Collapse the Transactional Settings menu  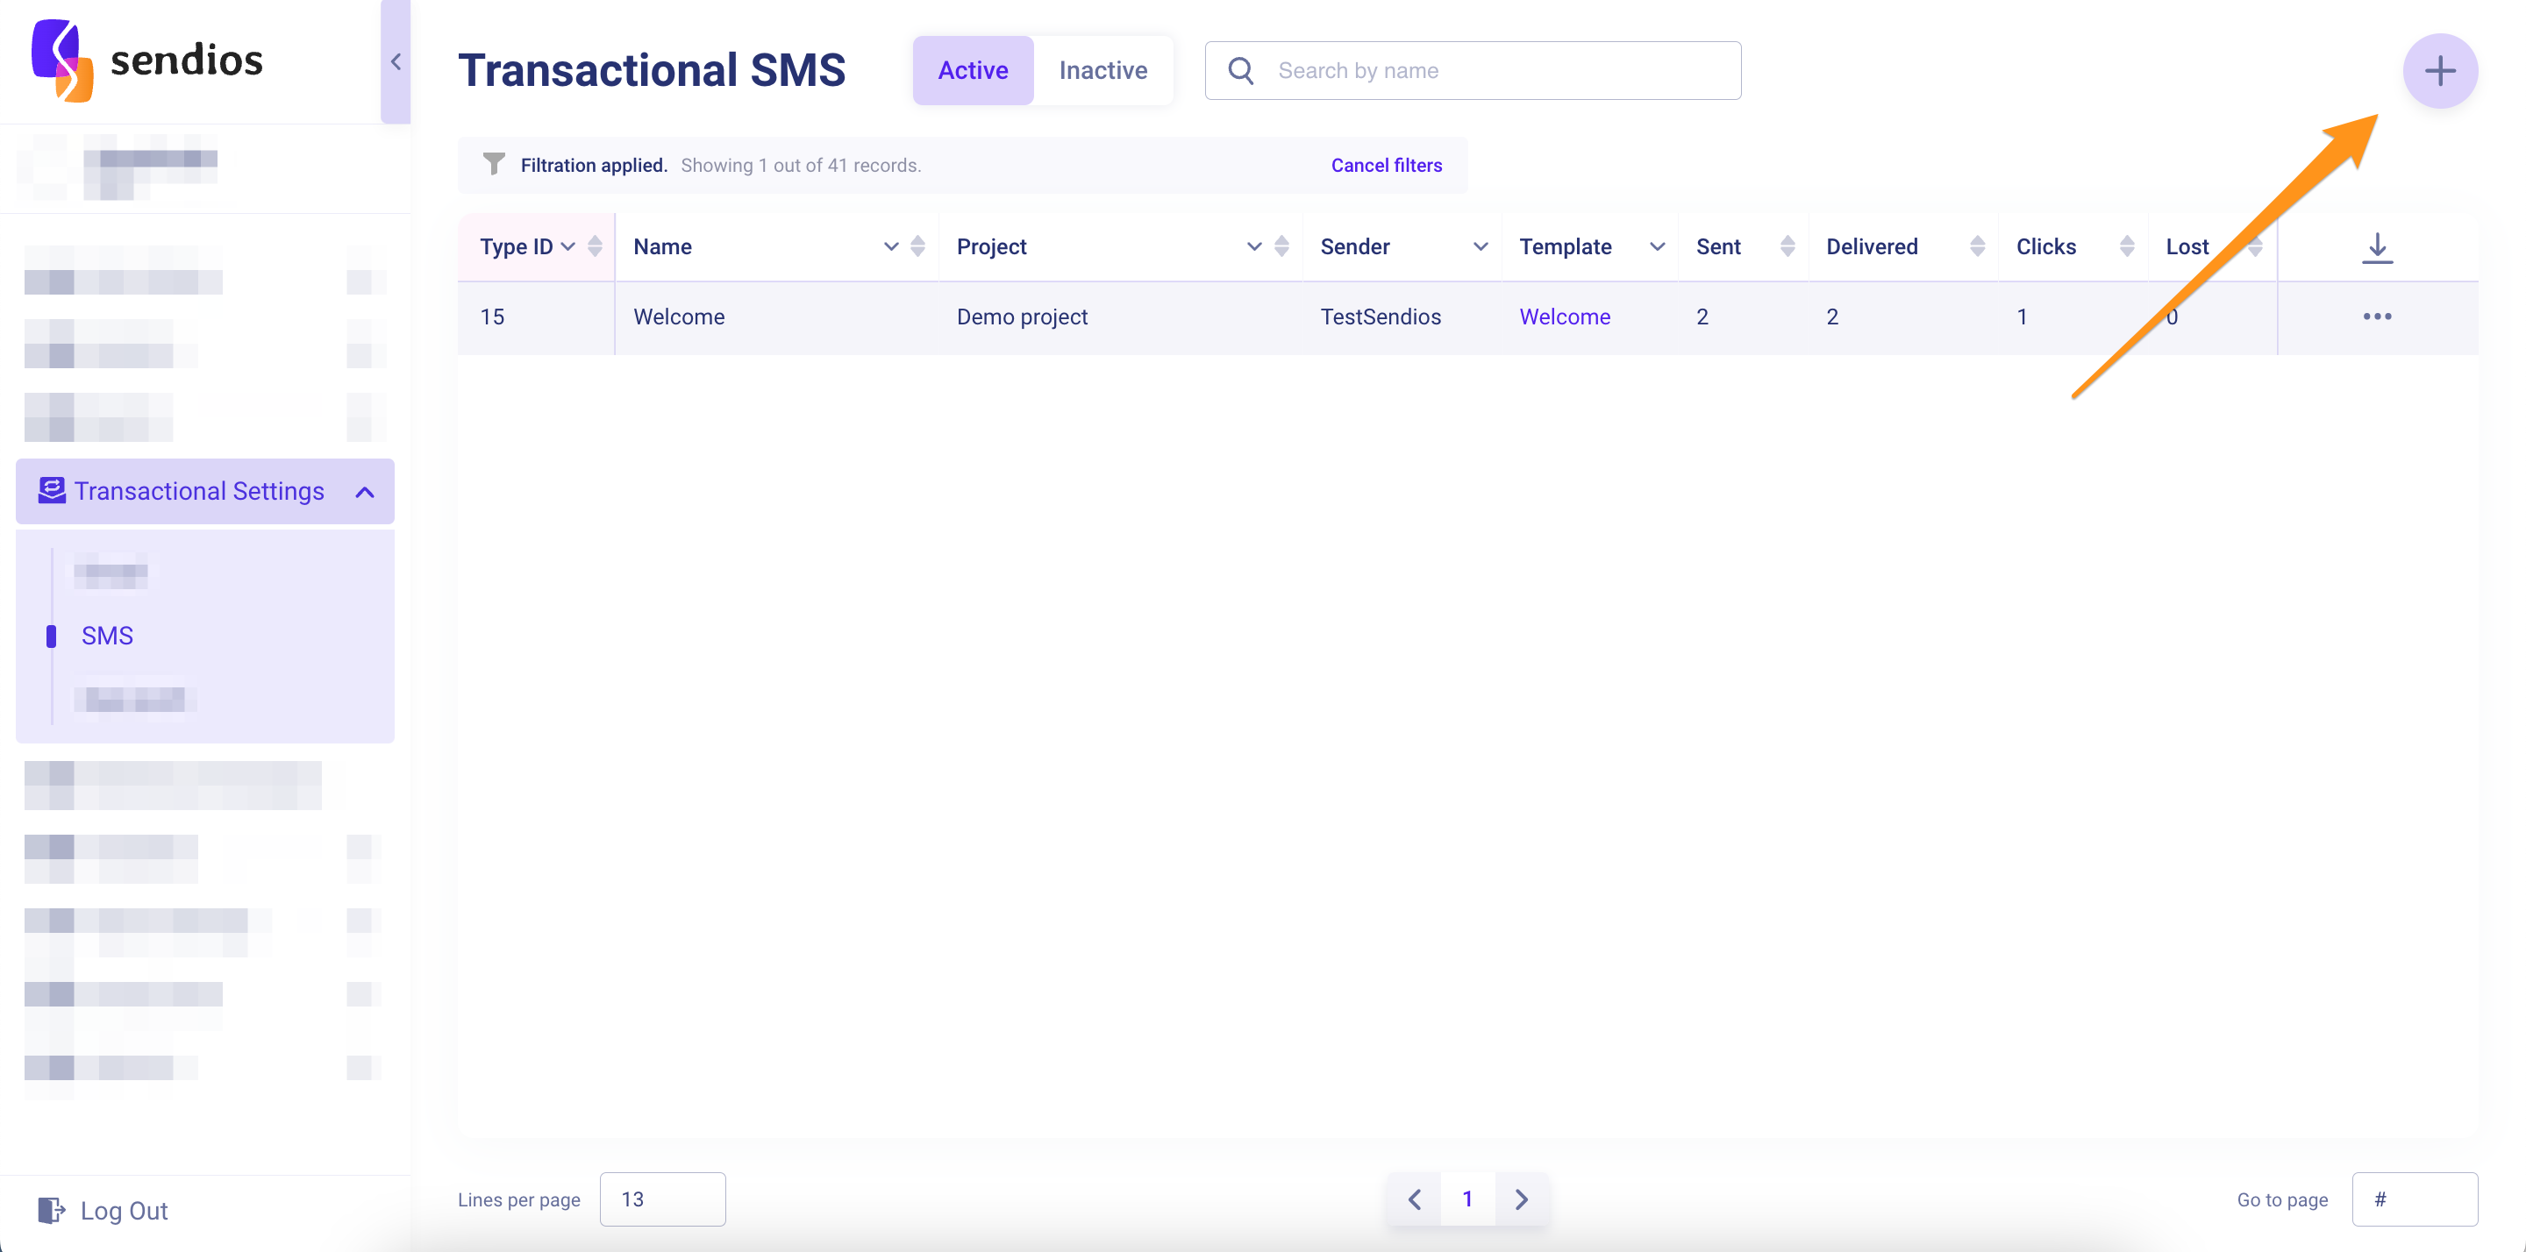[x=365, y=491]
